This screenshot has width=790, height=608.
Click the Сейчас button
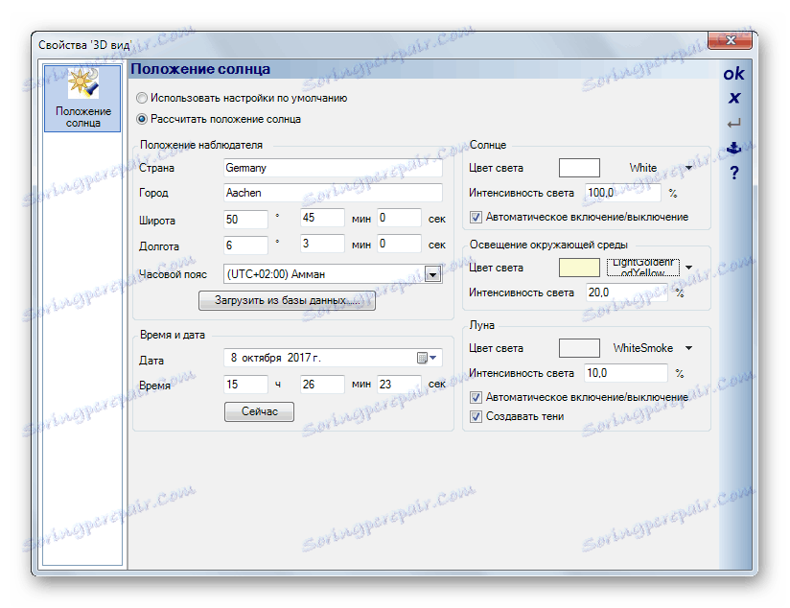click(x=259, y=411)
